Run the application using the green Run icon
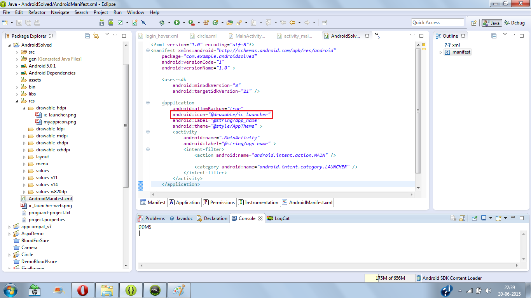 point(177,23)
